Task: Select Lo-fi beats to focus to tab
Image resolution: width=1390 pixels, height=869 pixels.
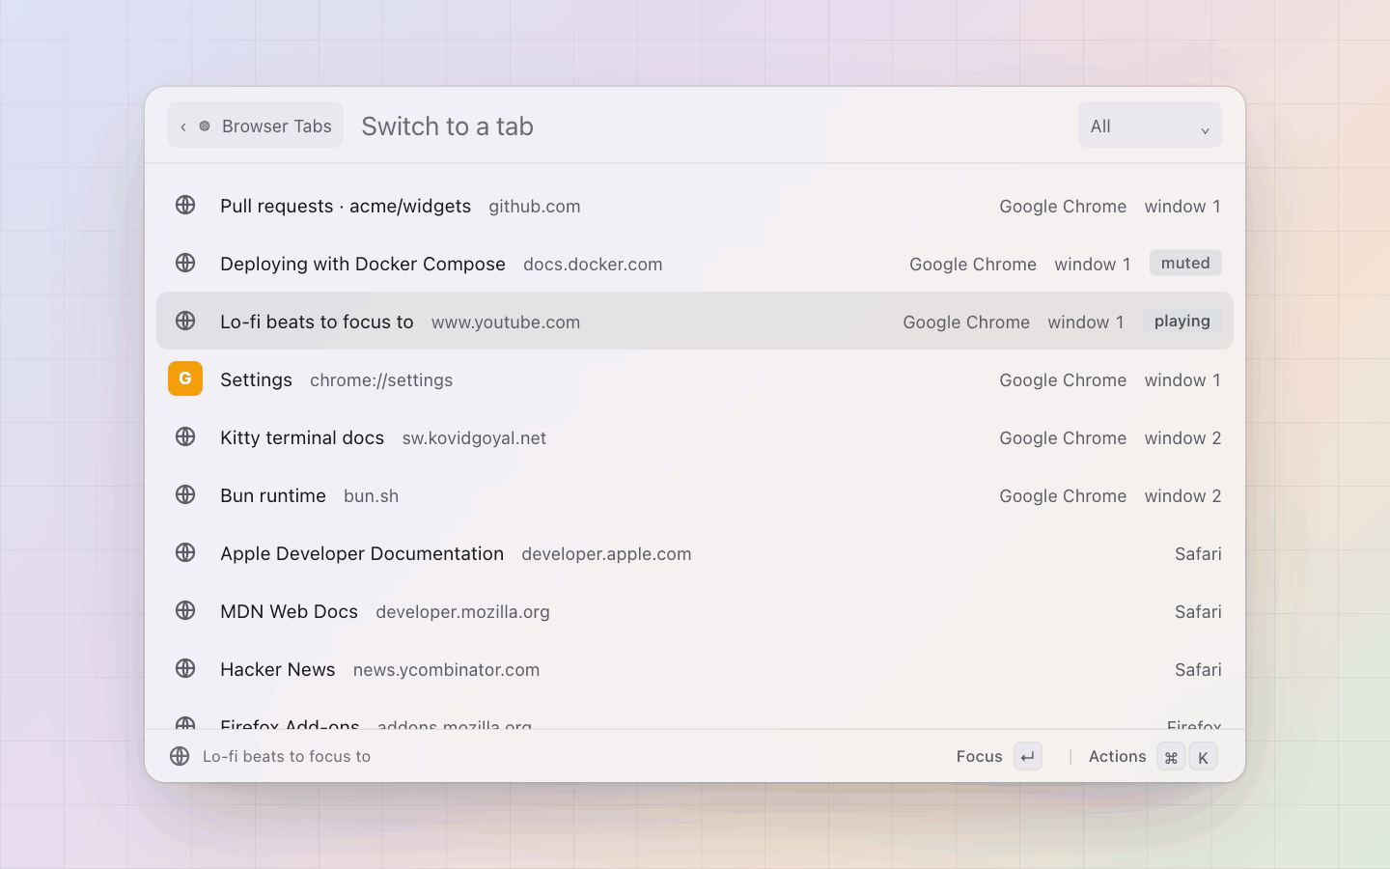Action: click(x=695, y=321)
